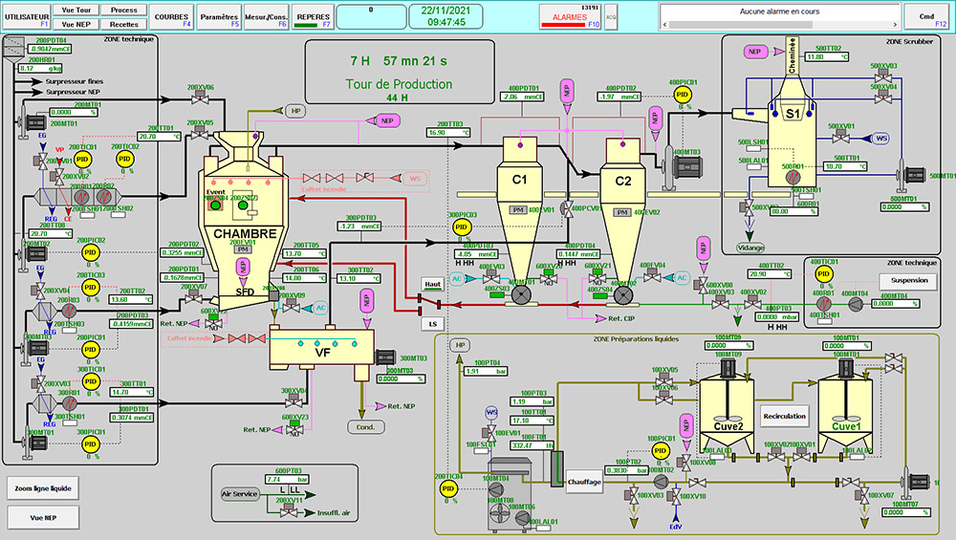Viewport: 956px width, 540px height.
Task: Toggle the PM 400EV02 on cyclone C2
Action: pos(622,213)
